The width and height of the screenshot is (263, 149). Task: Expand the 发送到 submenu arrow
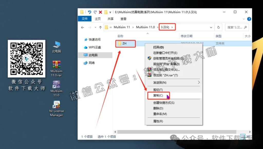pos(199,83)
